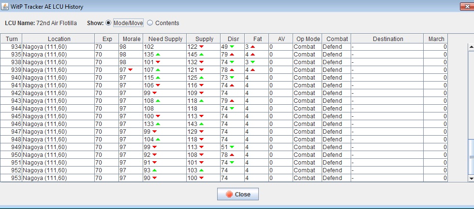The width and height of the screenshot is (474, 209).
Task: Click March value 0 in turn 941 row
Action: [x=436, y=85]
